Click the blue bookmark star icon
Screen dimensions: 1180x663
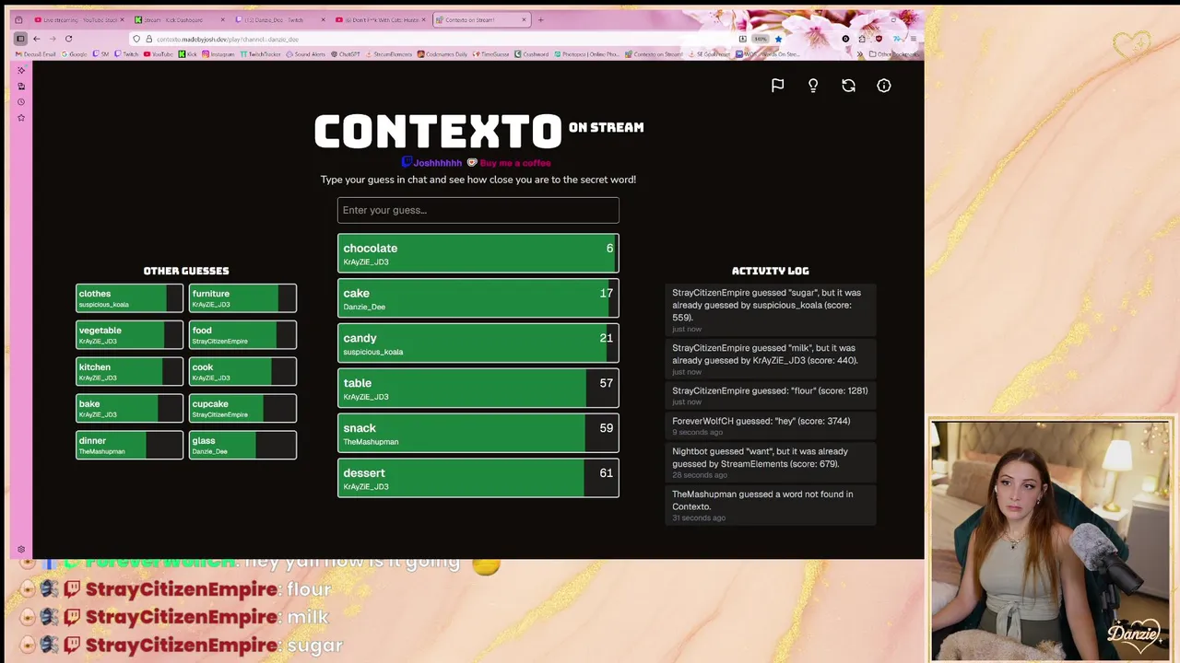point(778,39)
